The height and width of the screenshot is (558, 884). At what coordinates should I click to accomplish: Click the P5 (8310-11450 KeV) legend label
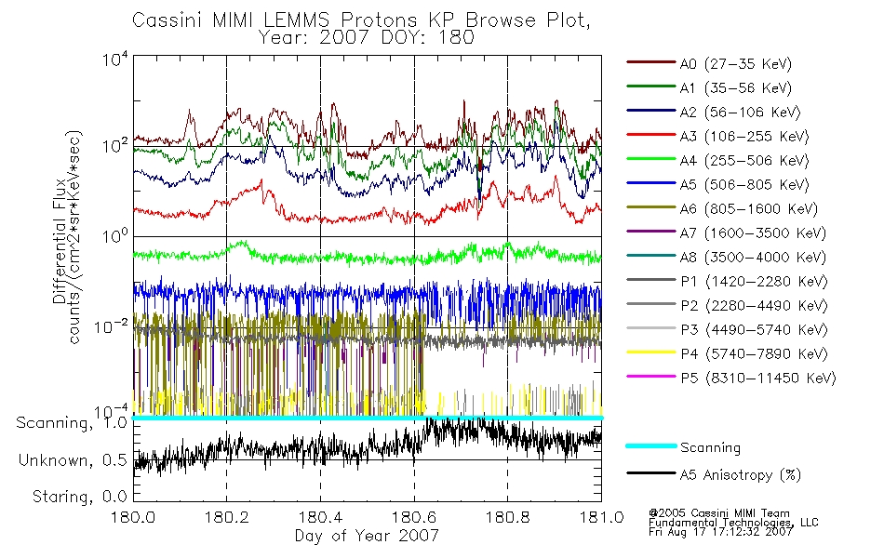758,379
